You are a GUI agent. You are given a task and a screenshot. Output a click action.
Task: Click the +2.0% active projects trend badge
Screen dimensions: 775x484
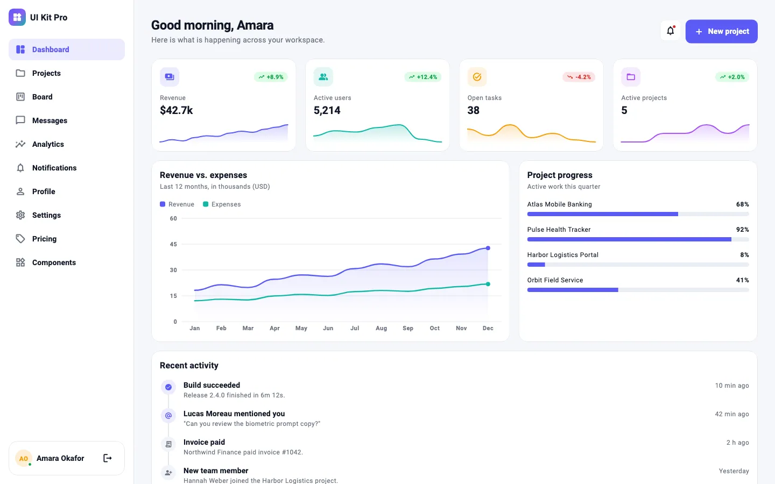[x=732, y=77]
